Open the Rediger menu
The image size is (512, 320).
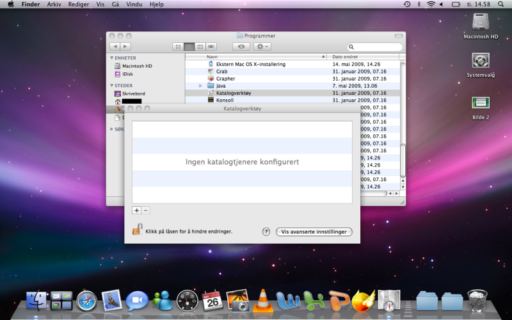tap(78, 4)
